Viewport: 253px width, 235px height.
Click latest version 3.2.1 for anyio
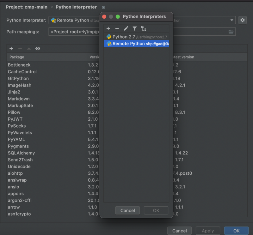[180, 187]
